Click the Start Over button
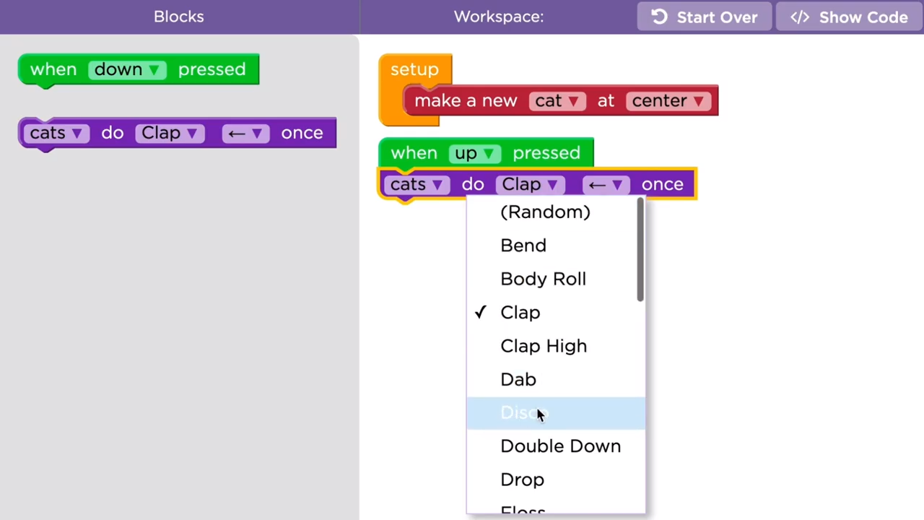This screenshot has height=520, width=924. 704,17
